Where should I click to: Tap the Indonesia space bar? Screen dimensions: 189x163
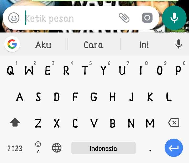tap(103, 148)
